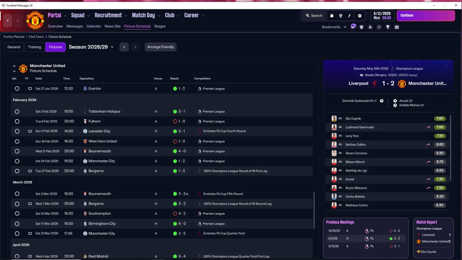The image size is (462, 260).
Task: Switch to the Training tab
Action: click(35, 47)
